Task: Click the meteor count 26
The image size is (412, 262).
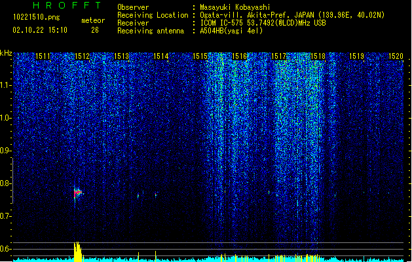Action: click(95, 30)
